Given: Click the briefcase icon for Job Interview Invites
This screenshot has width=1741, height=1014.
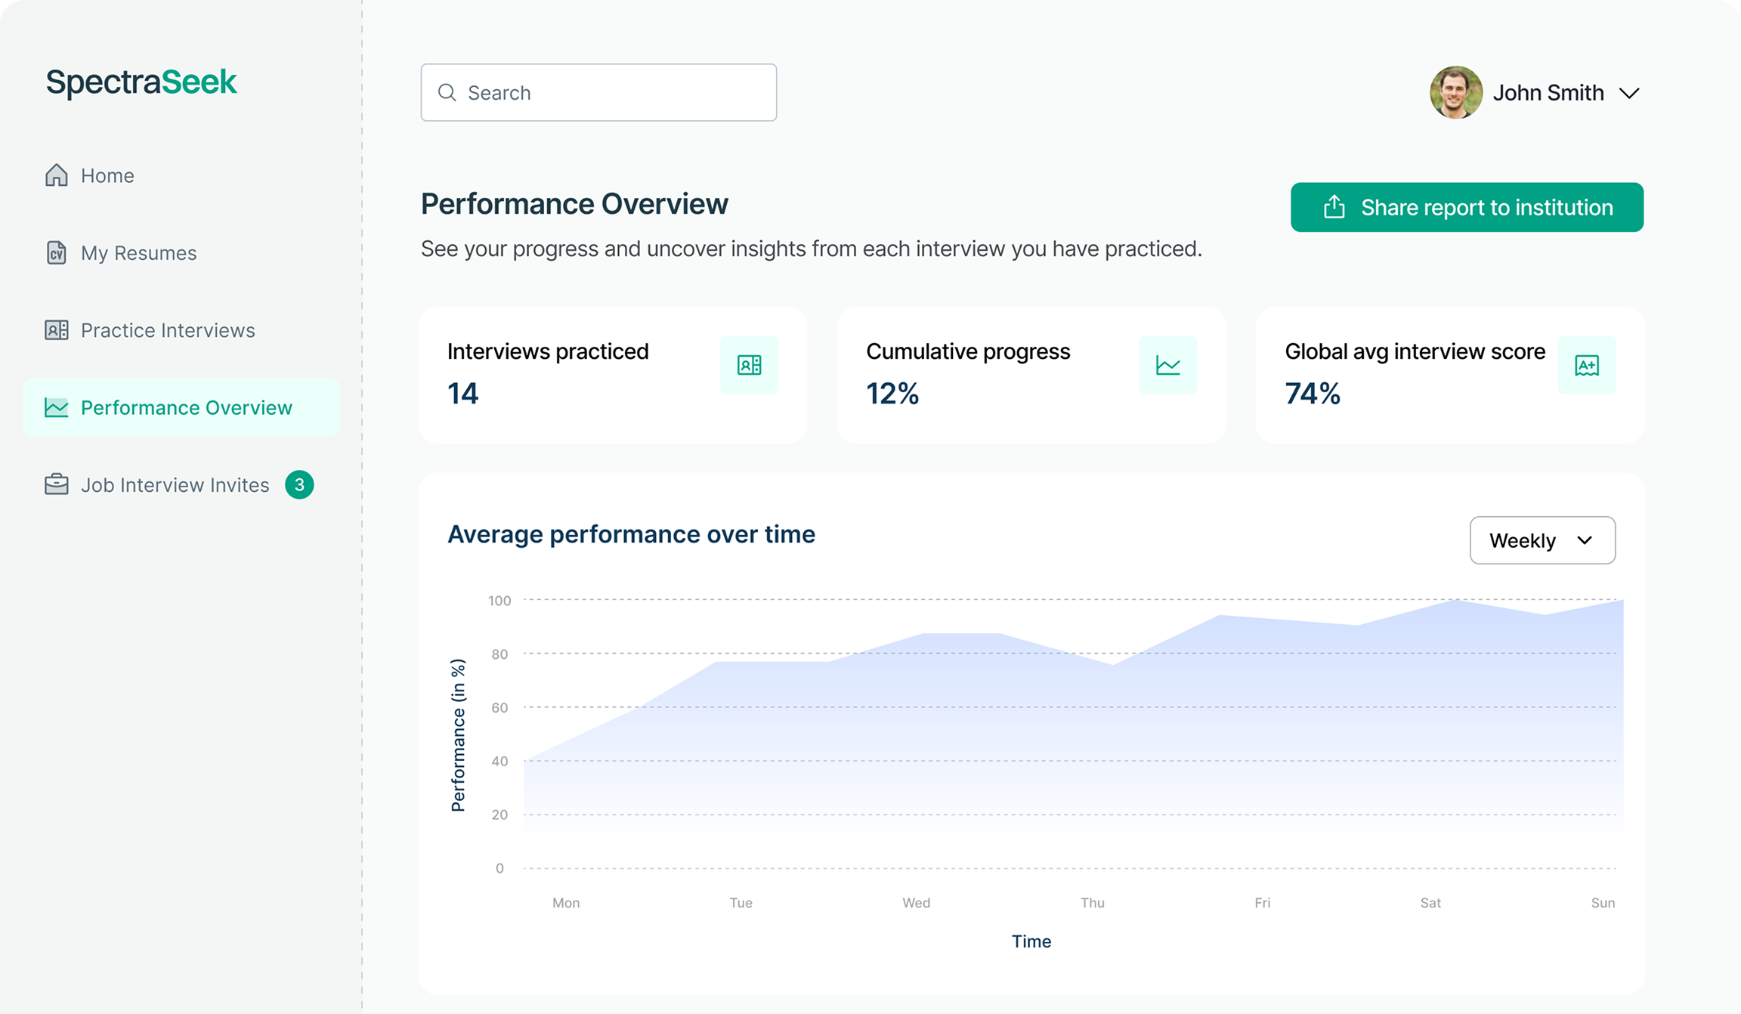Looking at the screenshot, I should (x=57, y=484).
